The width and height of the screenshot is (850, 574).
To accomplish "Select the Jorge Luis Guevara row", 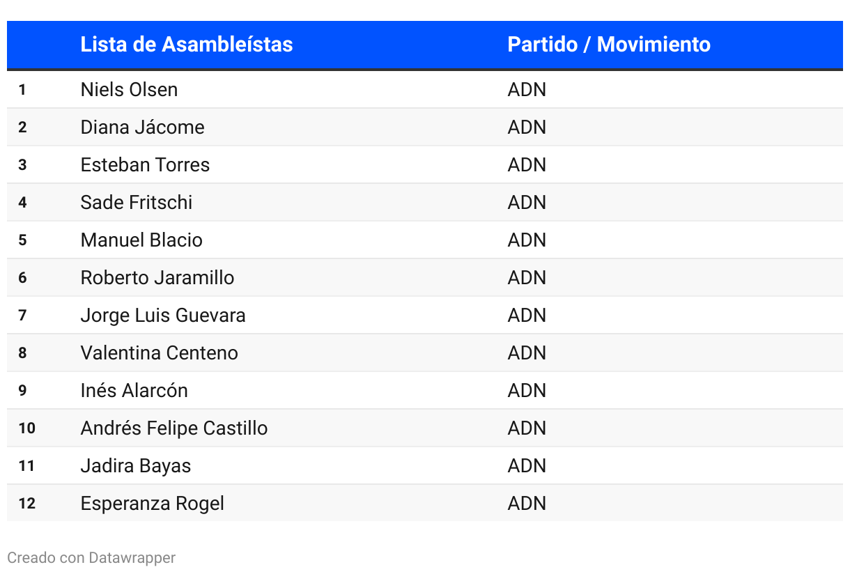I will 425,316.
